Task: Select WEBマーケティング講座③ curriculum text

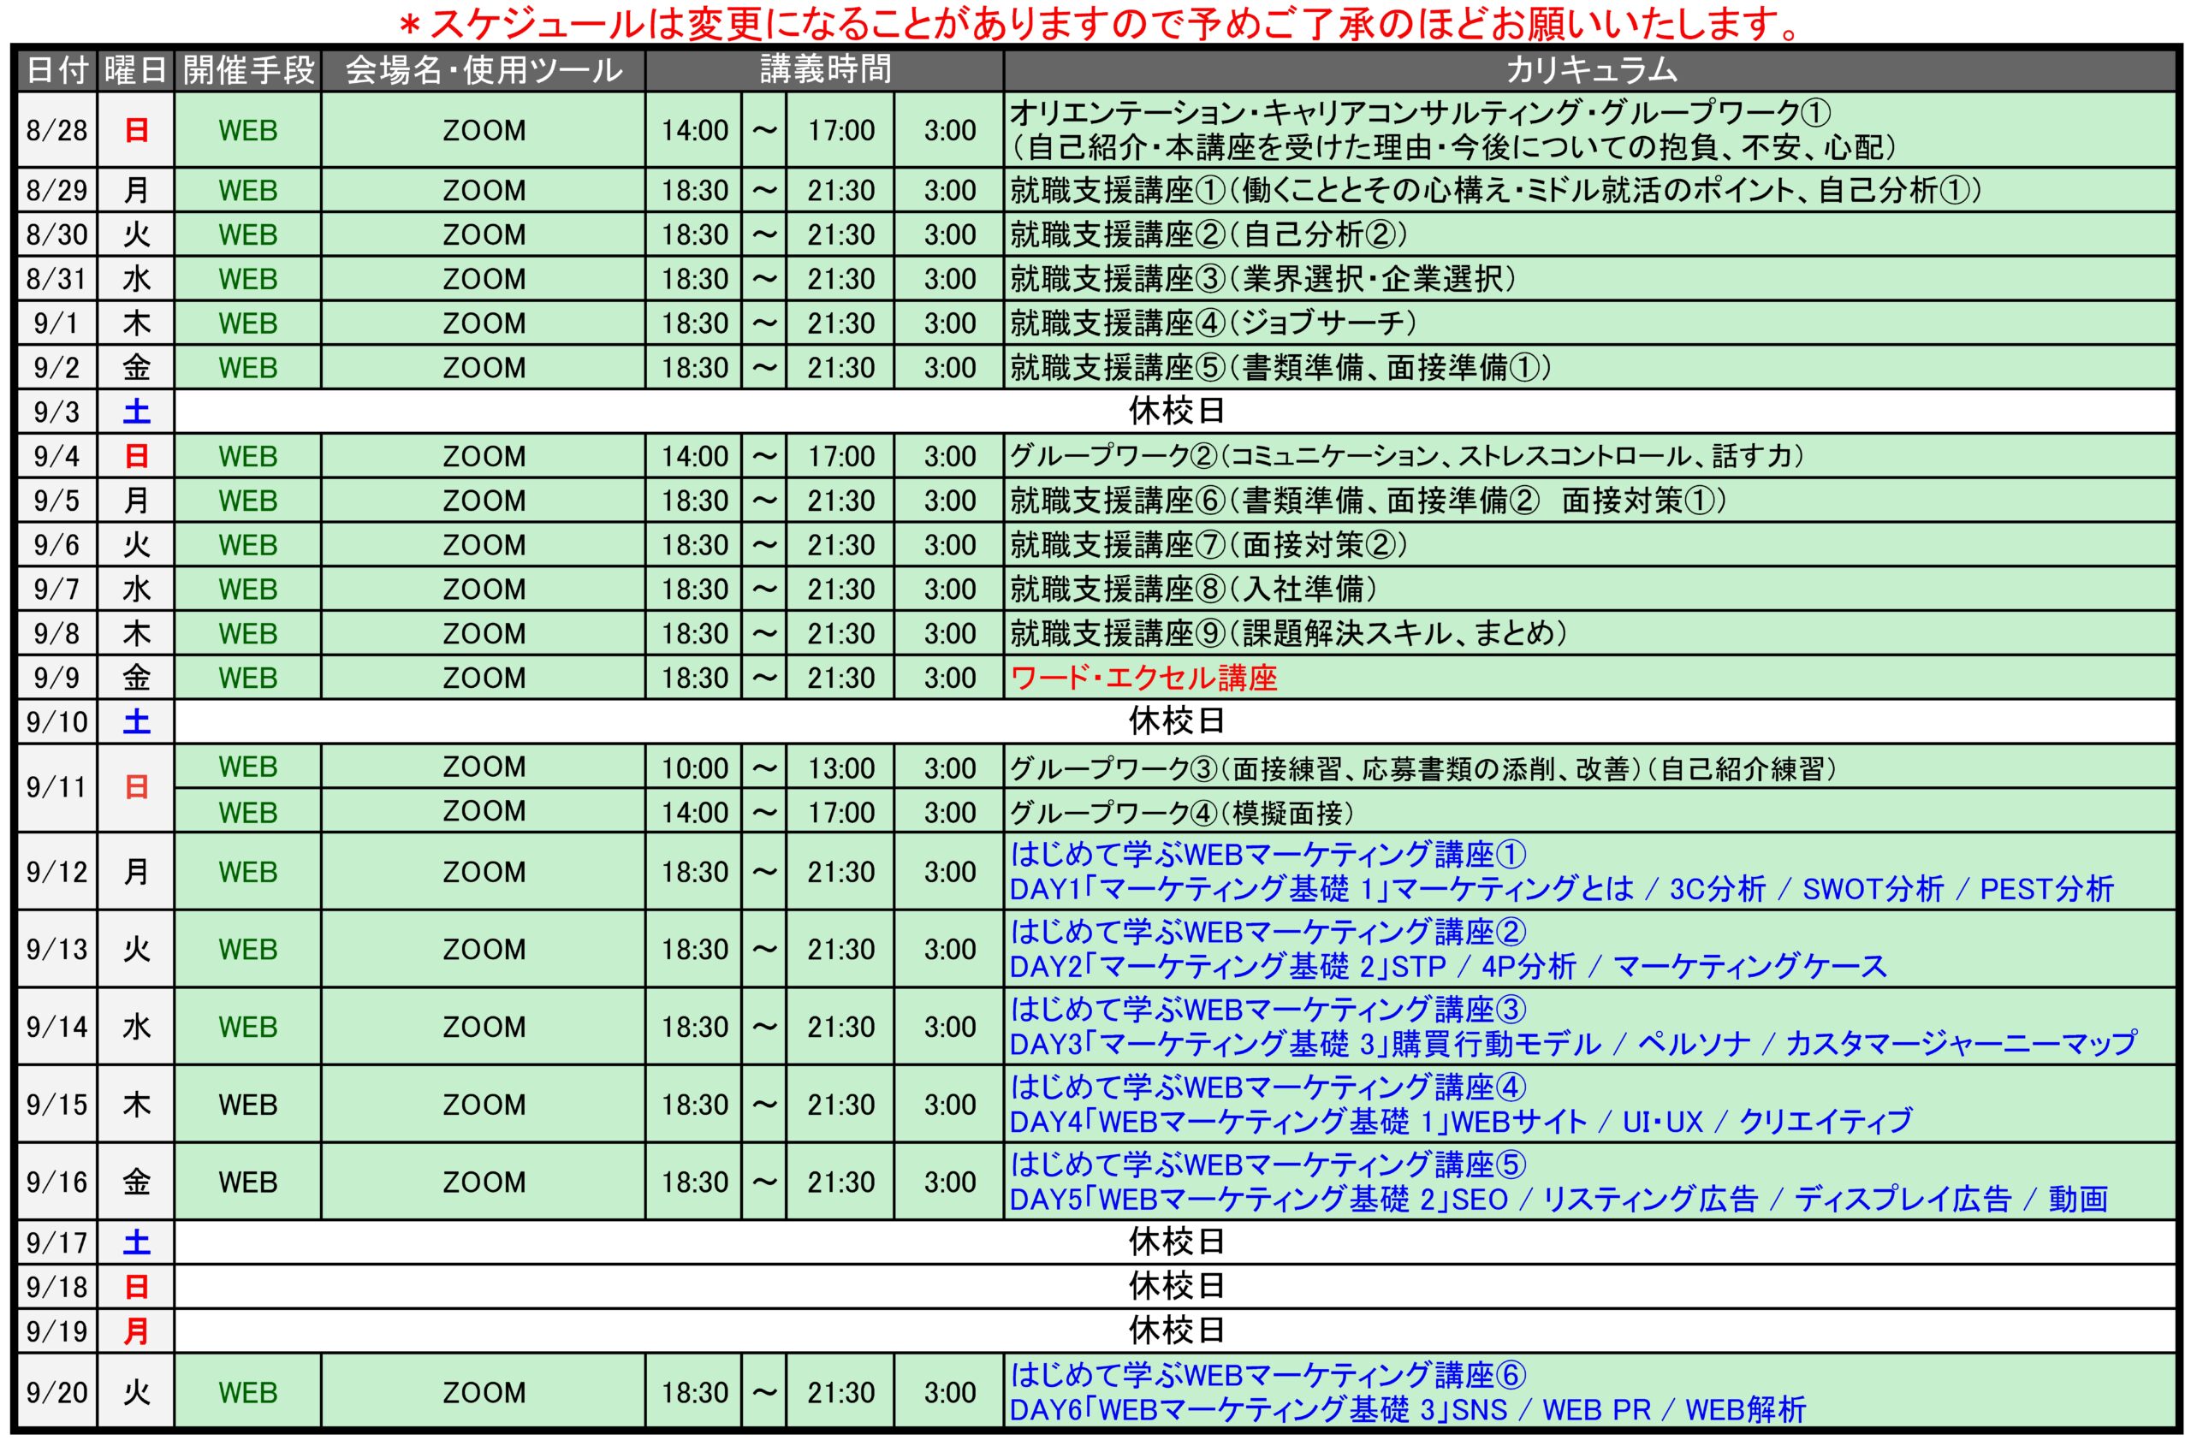Action: point(1572,1026)
